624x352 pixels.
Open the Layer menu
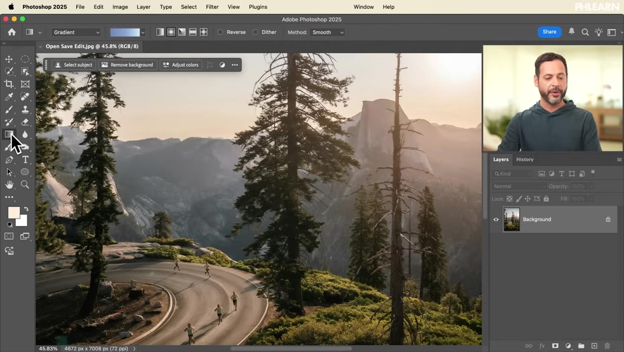[144, 7]
